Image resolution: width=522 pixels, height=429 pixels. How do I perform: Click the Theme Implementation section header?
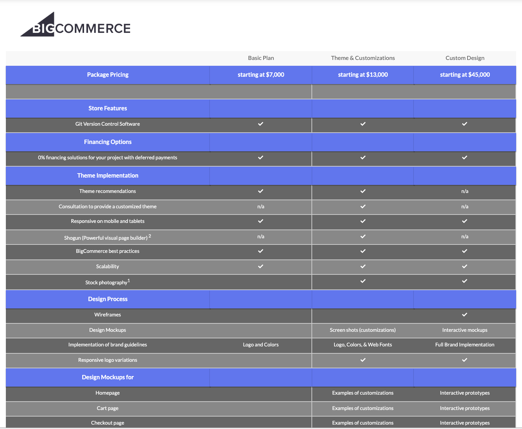click(x=108, y=175)
